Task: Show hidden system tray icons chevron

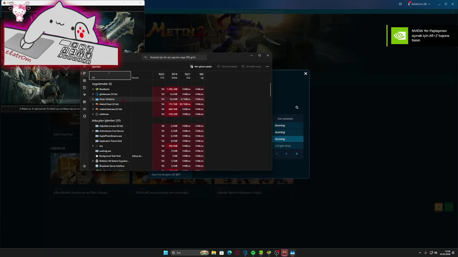Action: 420,253
